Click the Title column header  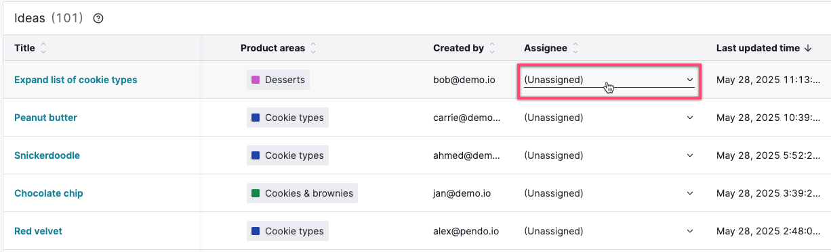point(24,48)
